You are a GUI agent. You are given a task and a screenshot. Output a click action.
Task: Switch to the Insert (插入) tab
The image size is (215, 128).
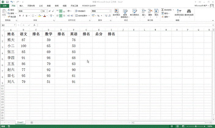click(21, 5)
